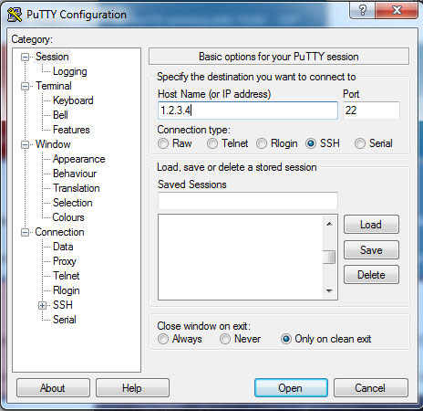Open the Translation category
This screenshot has width=423, height=411.
point(77,188)
